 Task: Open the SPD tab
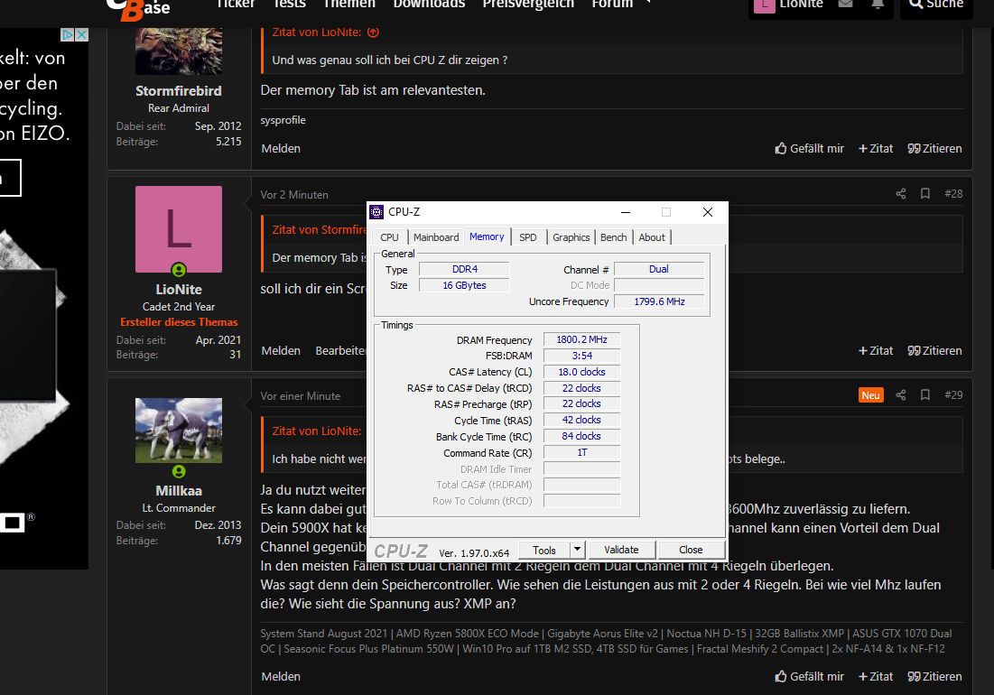(x=528, y=237)
